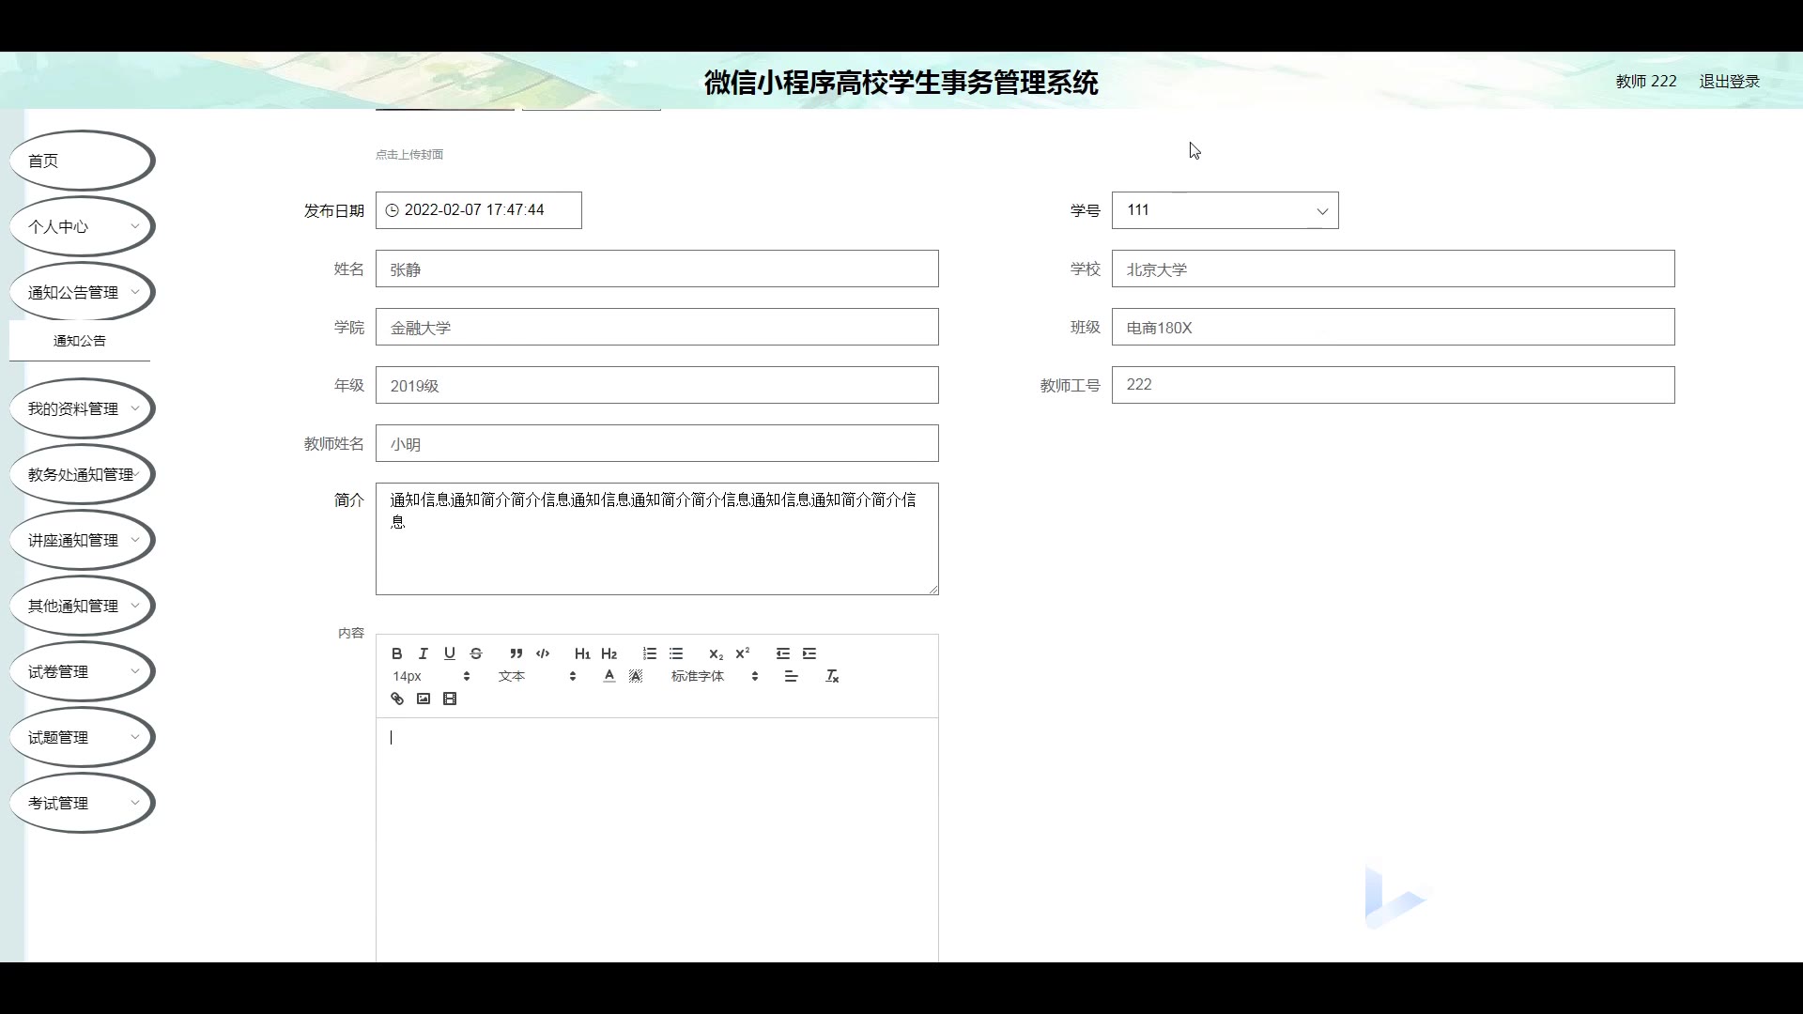Click the 退出登录 link
Image resolution: width=1803 pixels, height=1014 pixels.
coord(1729,82)
